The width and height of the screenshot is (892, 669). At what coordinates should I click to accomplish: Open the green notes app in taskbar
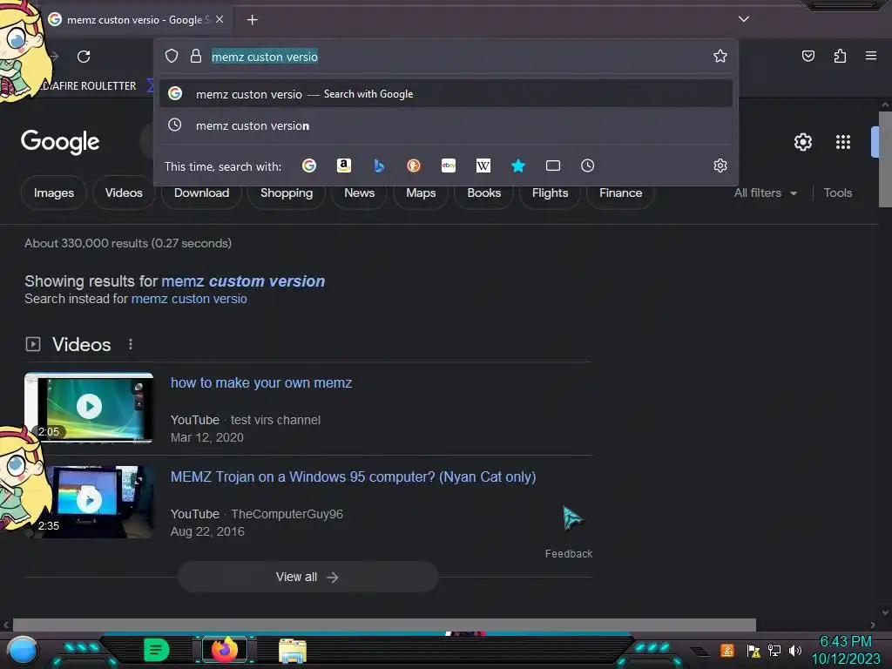(157, 650)
